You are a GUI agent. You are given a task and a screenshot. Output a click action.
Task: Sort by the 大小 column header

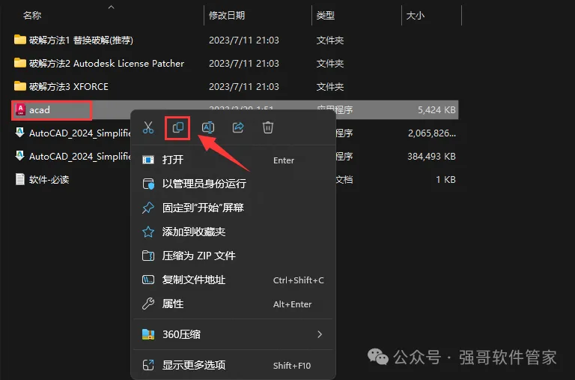416,16
